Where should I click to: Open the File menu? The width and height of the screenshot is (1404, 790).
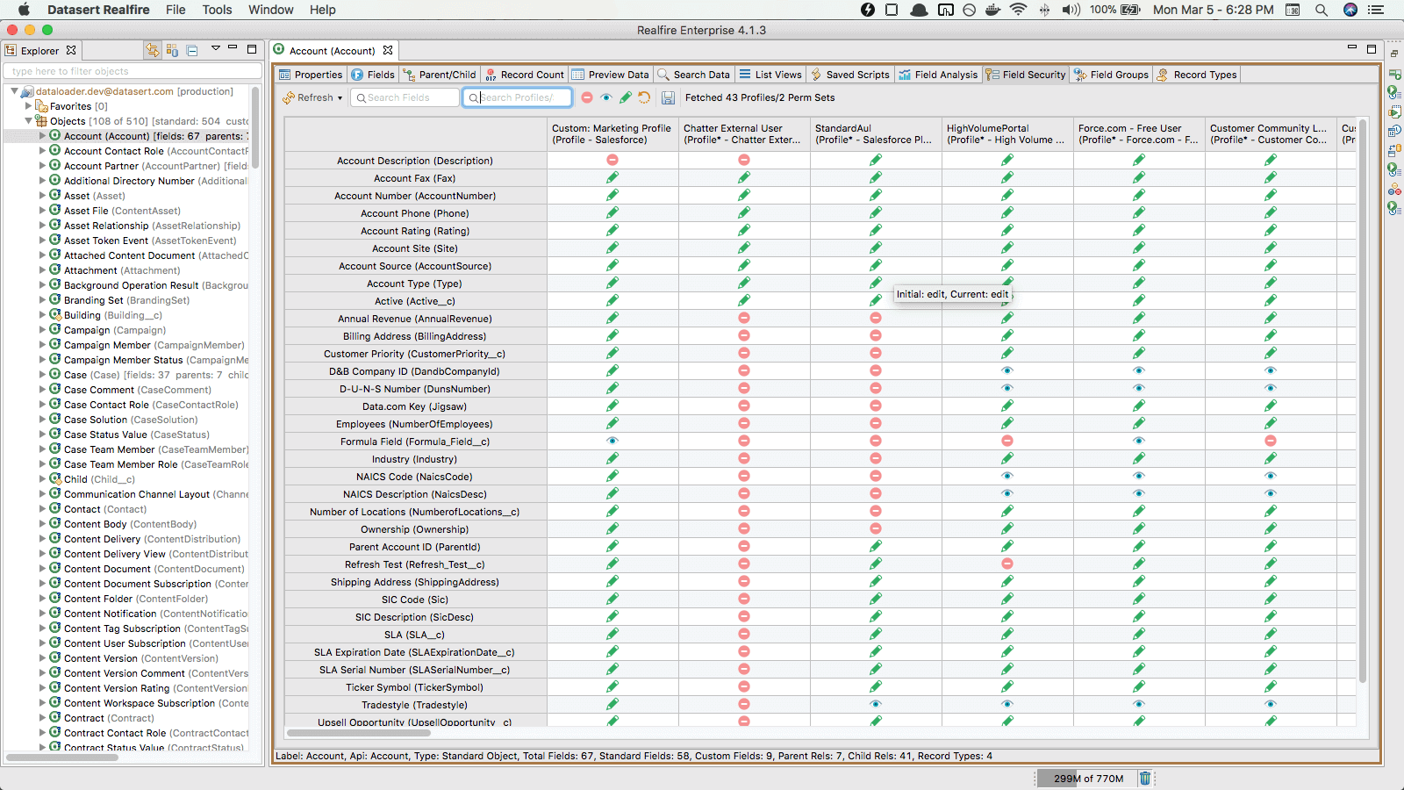point(175,10)
